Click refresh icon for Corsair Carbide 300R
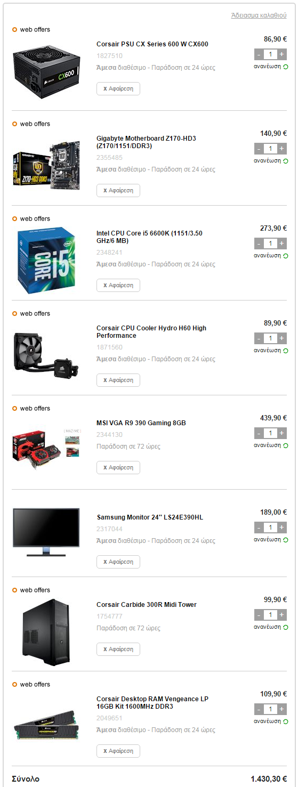The height and width of the screenshot is (787, 298). click(x=285, y=627)
